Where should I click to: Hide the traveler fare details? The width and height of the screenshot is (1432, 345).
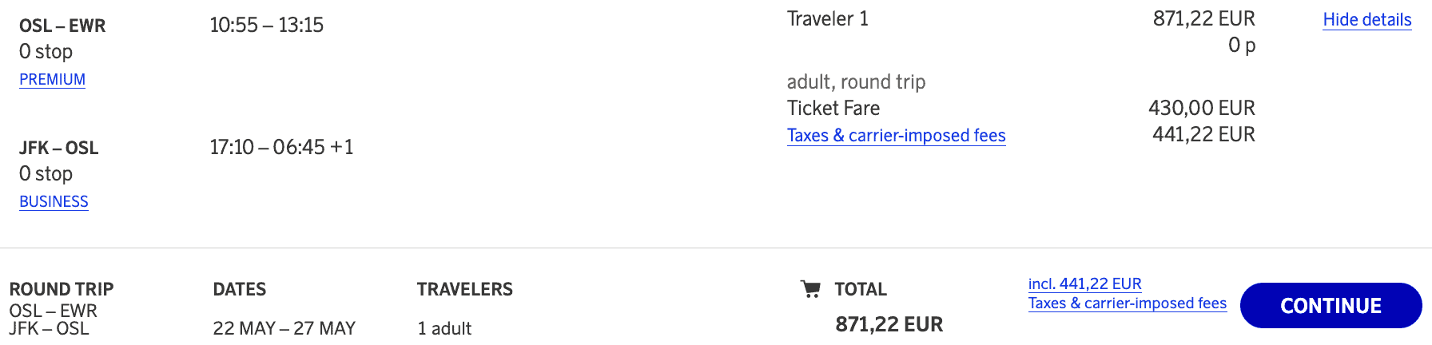coord(1366,20)
